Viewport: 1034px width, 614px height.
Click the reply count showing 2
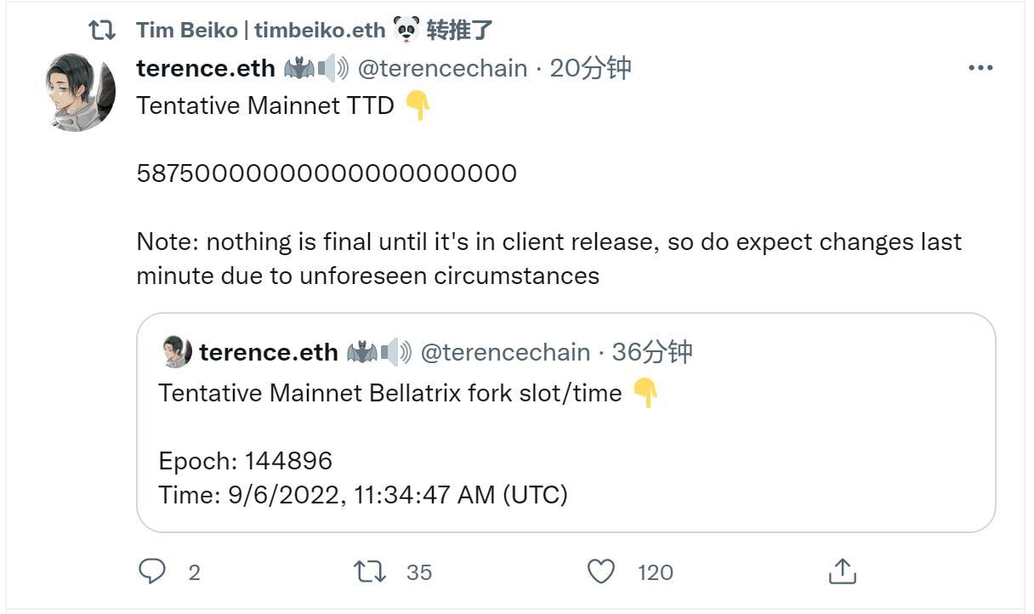coord(194,573)
